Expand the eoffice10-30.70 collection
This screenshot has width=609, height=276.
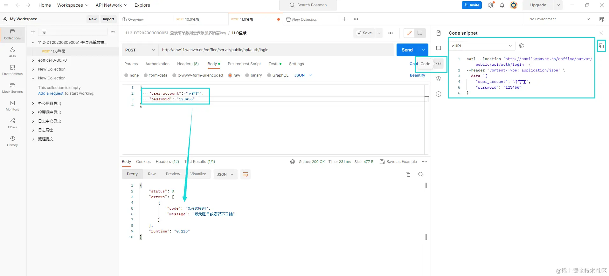coord(33,60)
